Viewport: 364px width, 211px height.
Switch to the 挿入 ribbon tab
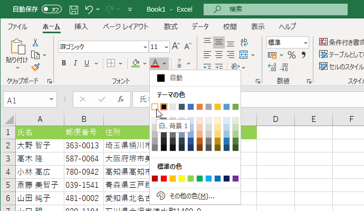point(81,26)
